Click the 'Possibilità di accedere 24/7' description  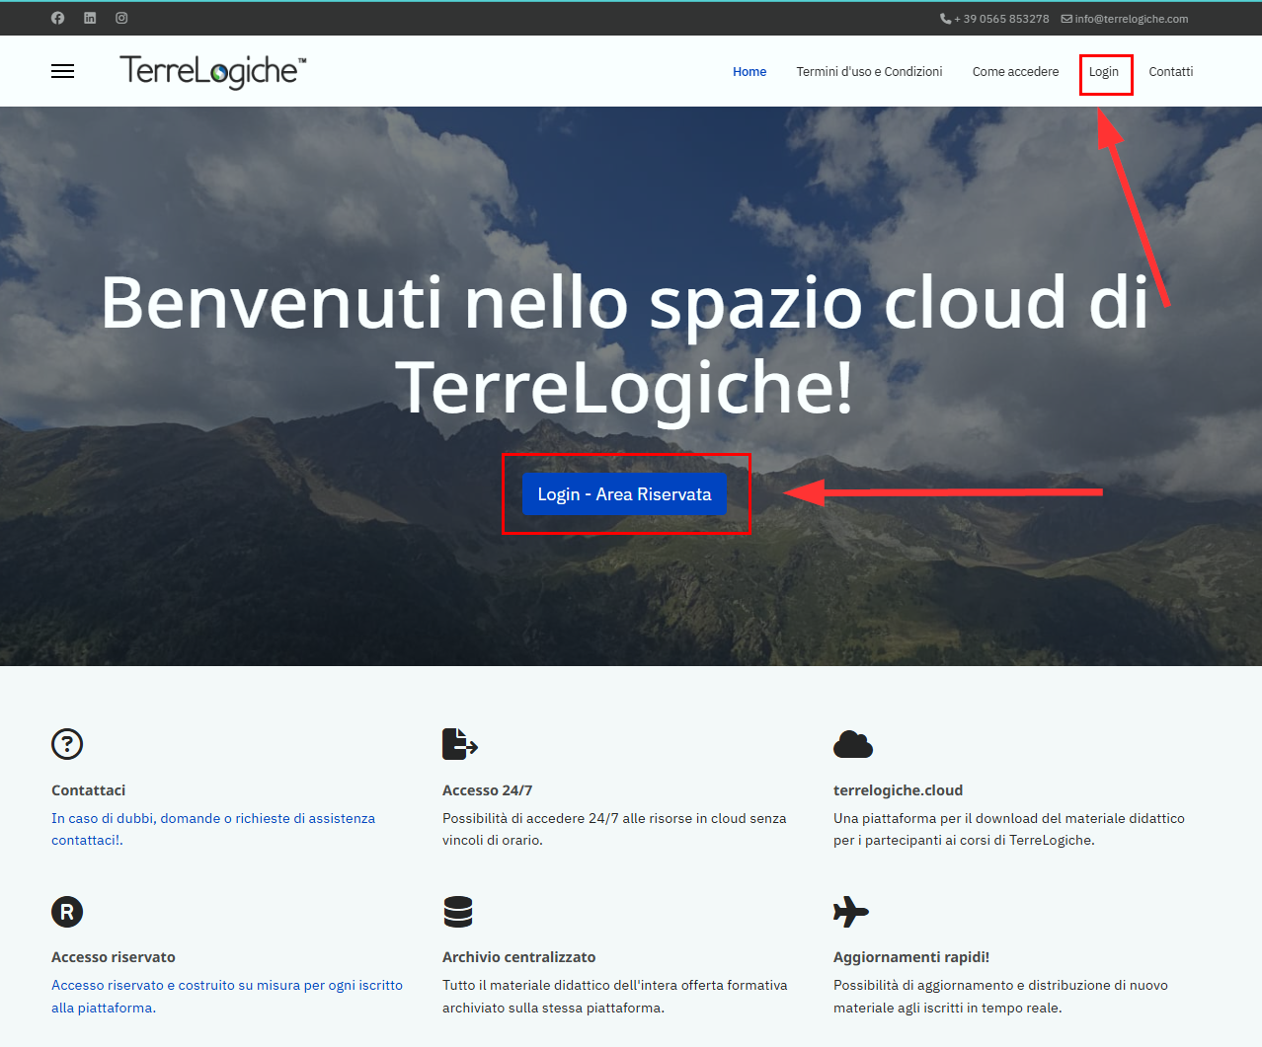(x=614, y=829)
